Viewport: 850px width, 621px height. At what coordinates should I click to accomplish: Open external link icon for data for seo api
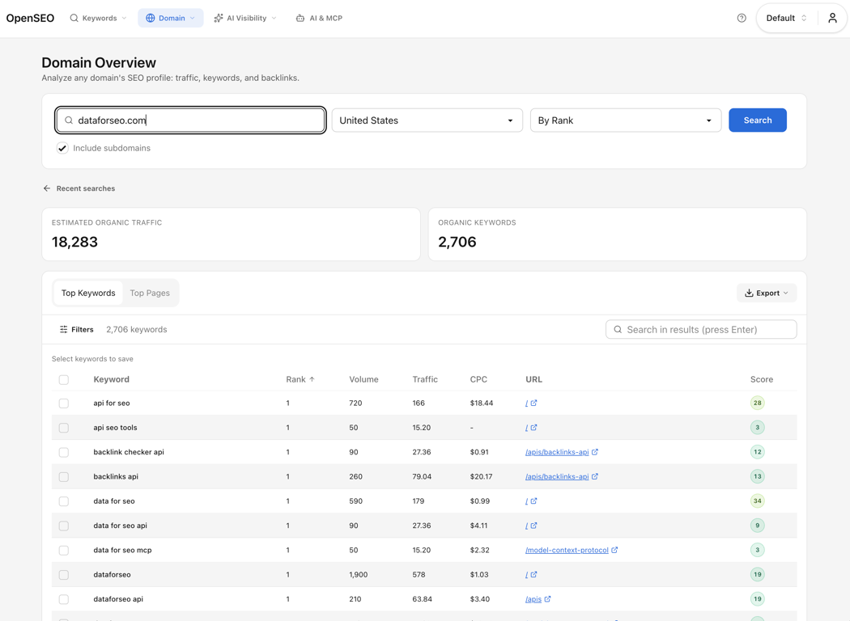point(533,525)
